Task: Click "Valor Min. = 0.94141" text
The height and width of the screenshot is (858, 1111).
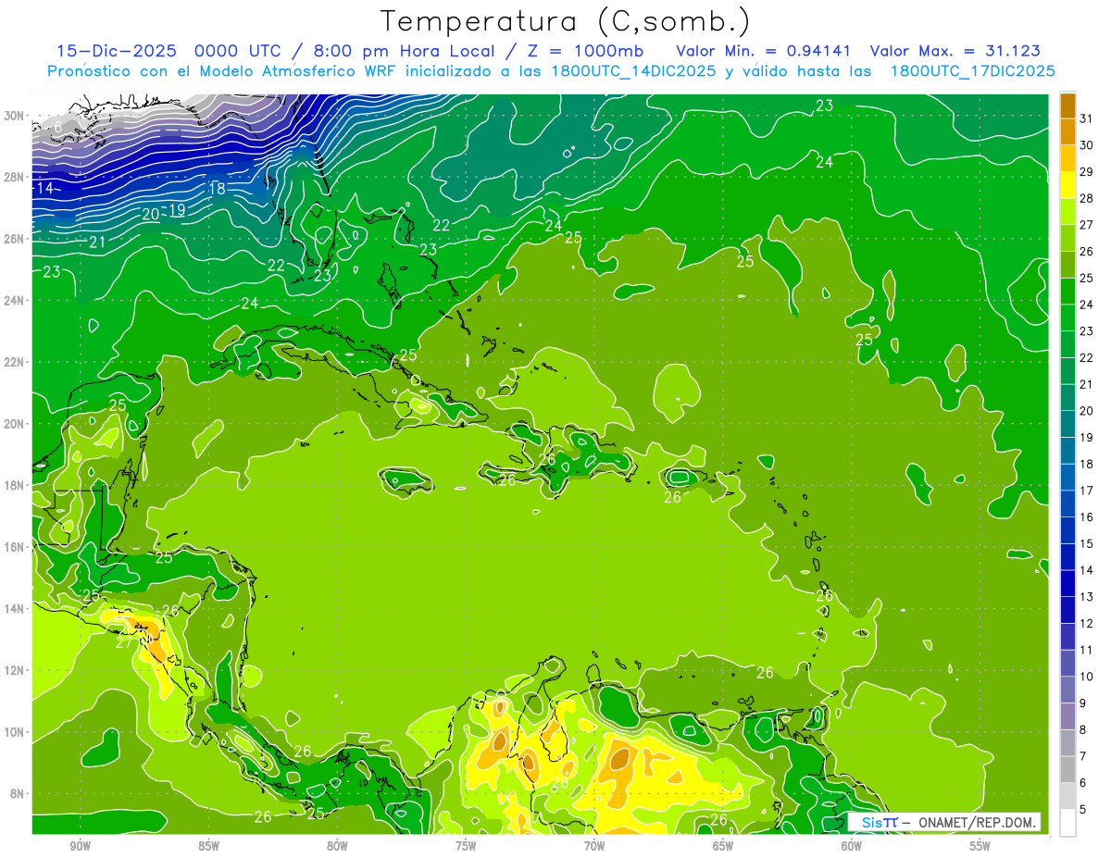Action: click(x=764, y=51)
